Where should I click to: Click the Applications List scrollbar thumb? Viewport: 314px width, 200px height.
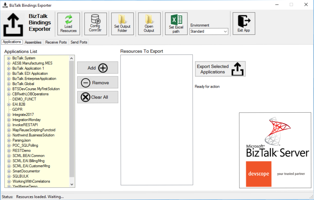coord(72,119)
